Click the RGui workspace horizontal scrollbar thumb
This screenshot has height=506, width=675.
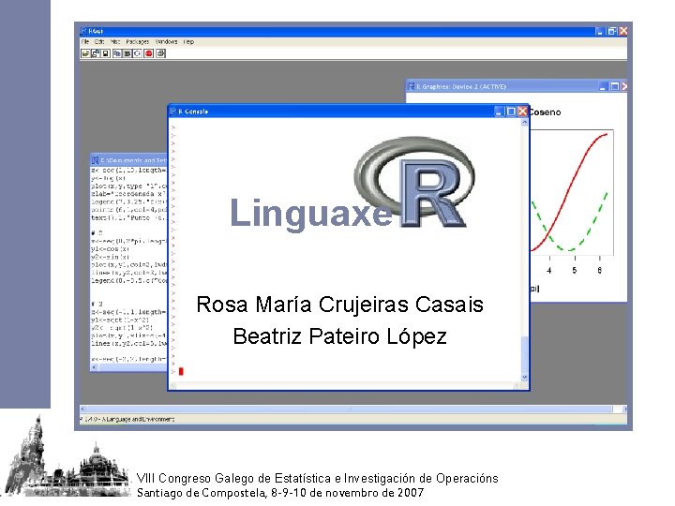pyautogui.click(x=350, y=409)
